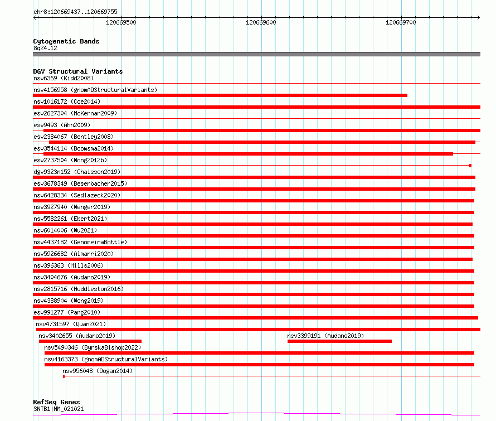
Task: Select dgv9323n152 (Chaisson2019) variant
Action: pos(77,172)
